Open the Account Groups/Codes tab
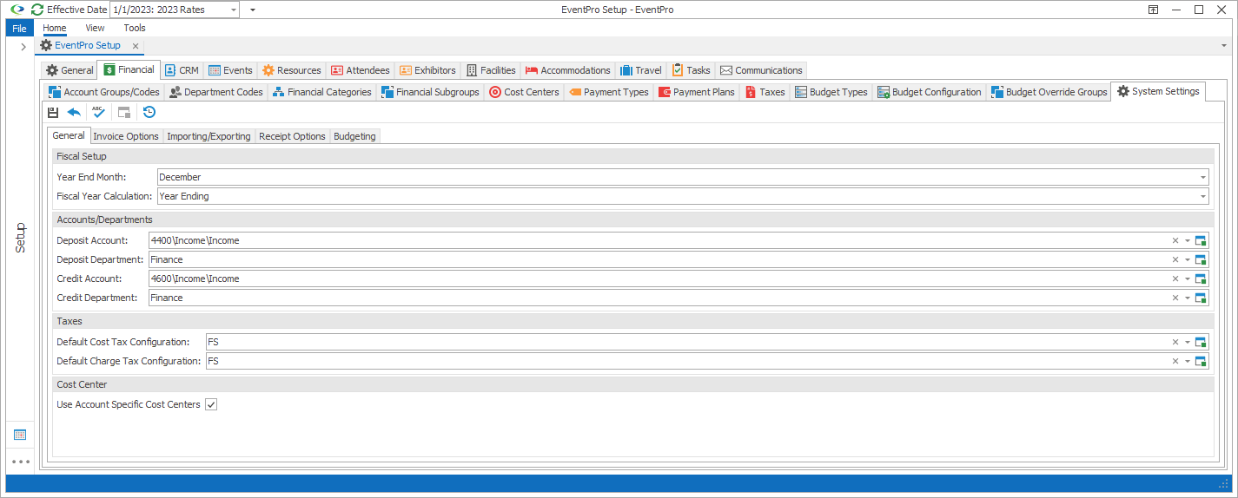The width and height of the screenshot is (1238, 498). [104, 92]
